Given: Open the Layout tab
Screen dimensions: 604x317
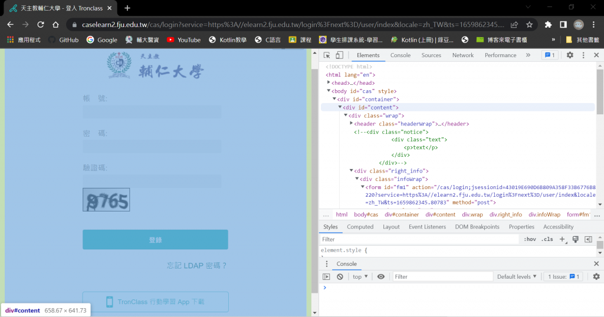Looking at the screenshot, I should (391, 227).
